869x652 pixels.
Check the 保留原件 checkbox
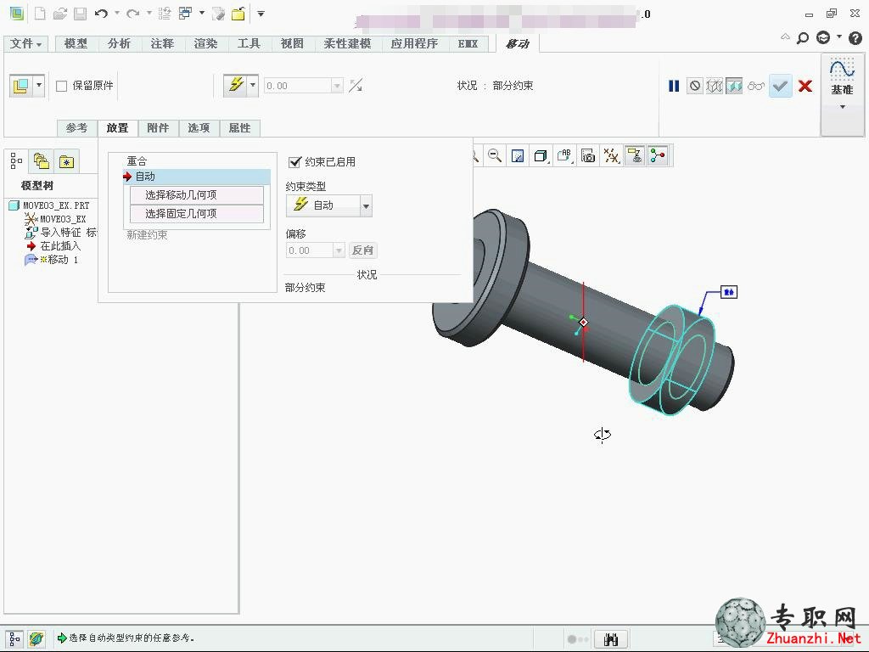[61, 86]
